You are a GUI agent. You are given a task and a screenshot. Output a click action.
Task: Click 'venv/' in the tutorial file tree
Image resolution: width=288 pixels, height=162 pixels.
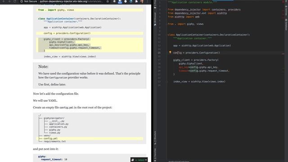[47, 135]
